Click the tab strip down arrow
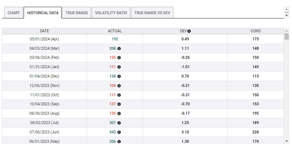This screenshot has height=157, width=292. (x=286, y=16)
